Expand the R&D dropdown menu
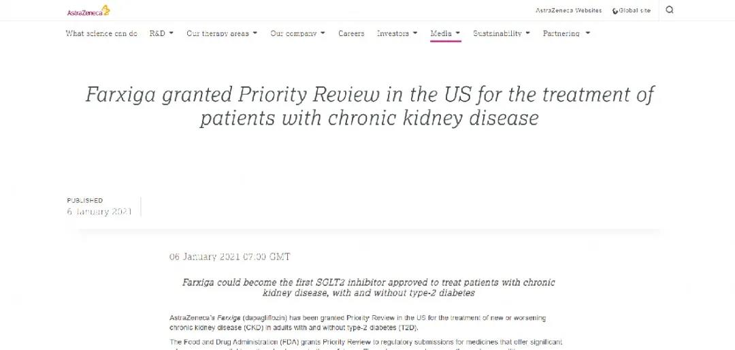 click(x=161, y=33)
